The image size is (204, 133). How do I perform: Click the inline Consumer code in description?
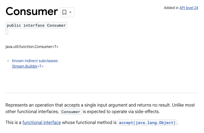click(x=71, y=112)
